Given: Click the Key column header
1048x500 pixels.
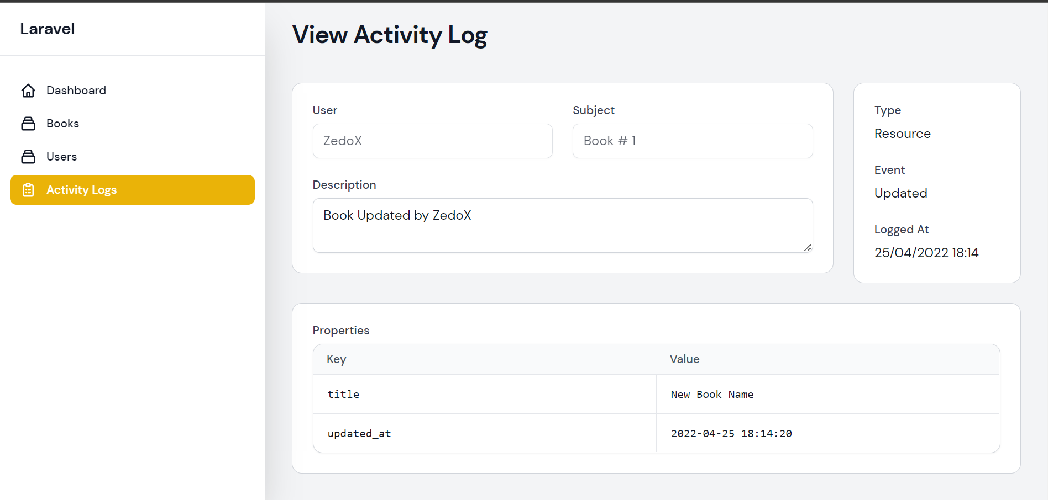Looking at the screenshot, I should pyautogui.click(x=337, y=359).
